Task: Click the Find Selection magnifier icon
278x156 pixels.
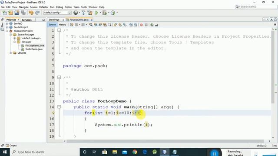Action: tap(91, 25)
